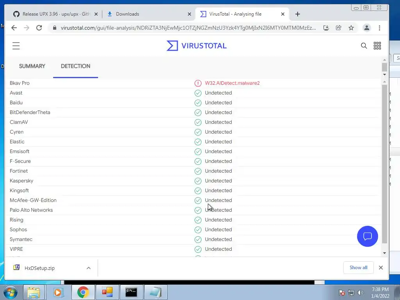Click the HxDSetup.zip file icon
This screenshot has width=400, height=300.
click(16, 267)
